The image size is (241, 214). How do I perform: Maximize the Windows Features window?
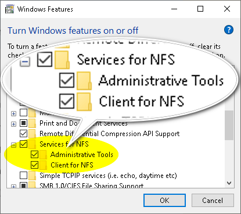pos(200,9)
